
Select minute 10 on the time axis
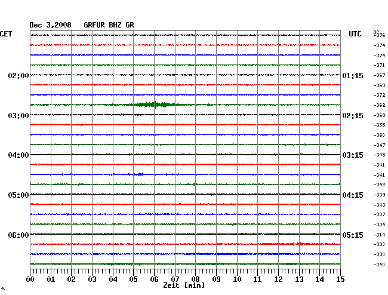[237, 279]
